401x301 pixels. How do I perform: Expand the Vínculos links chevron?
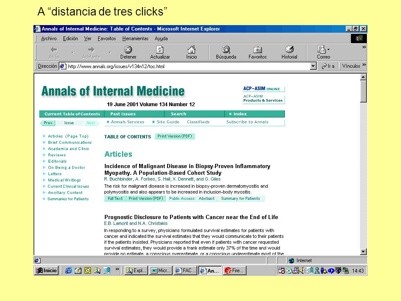point(364,64)
